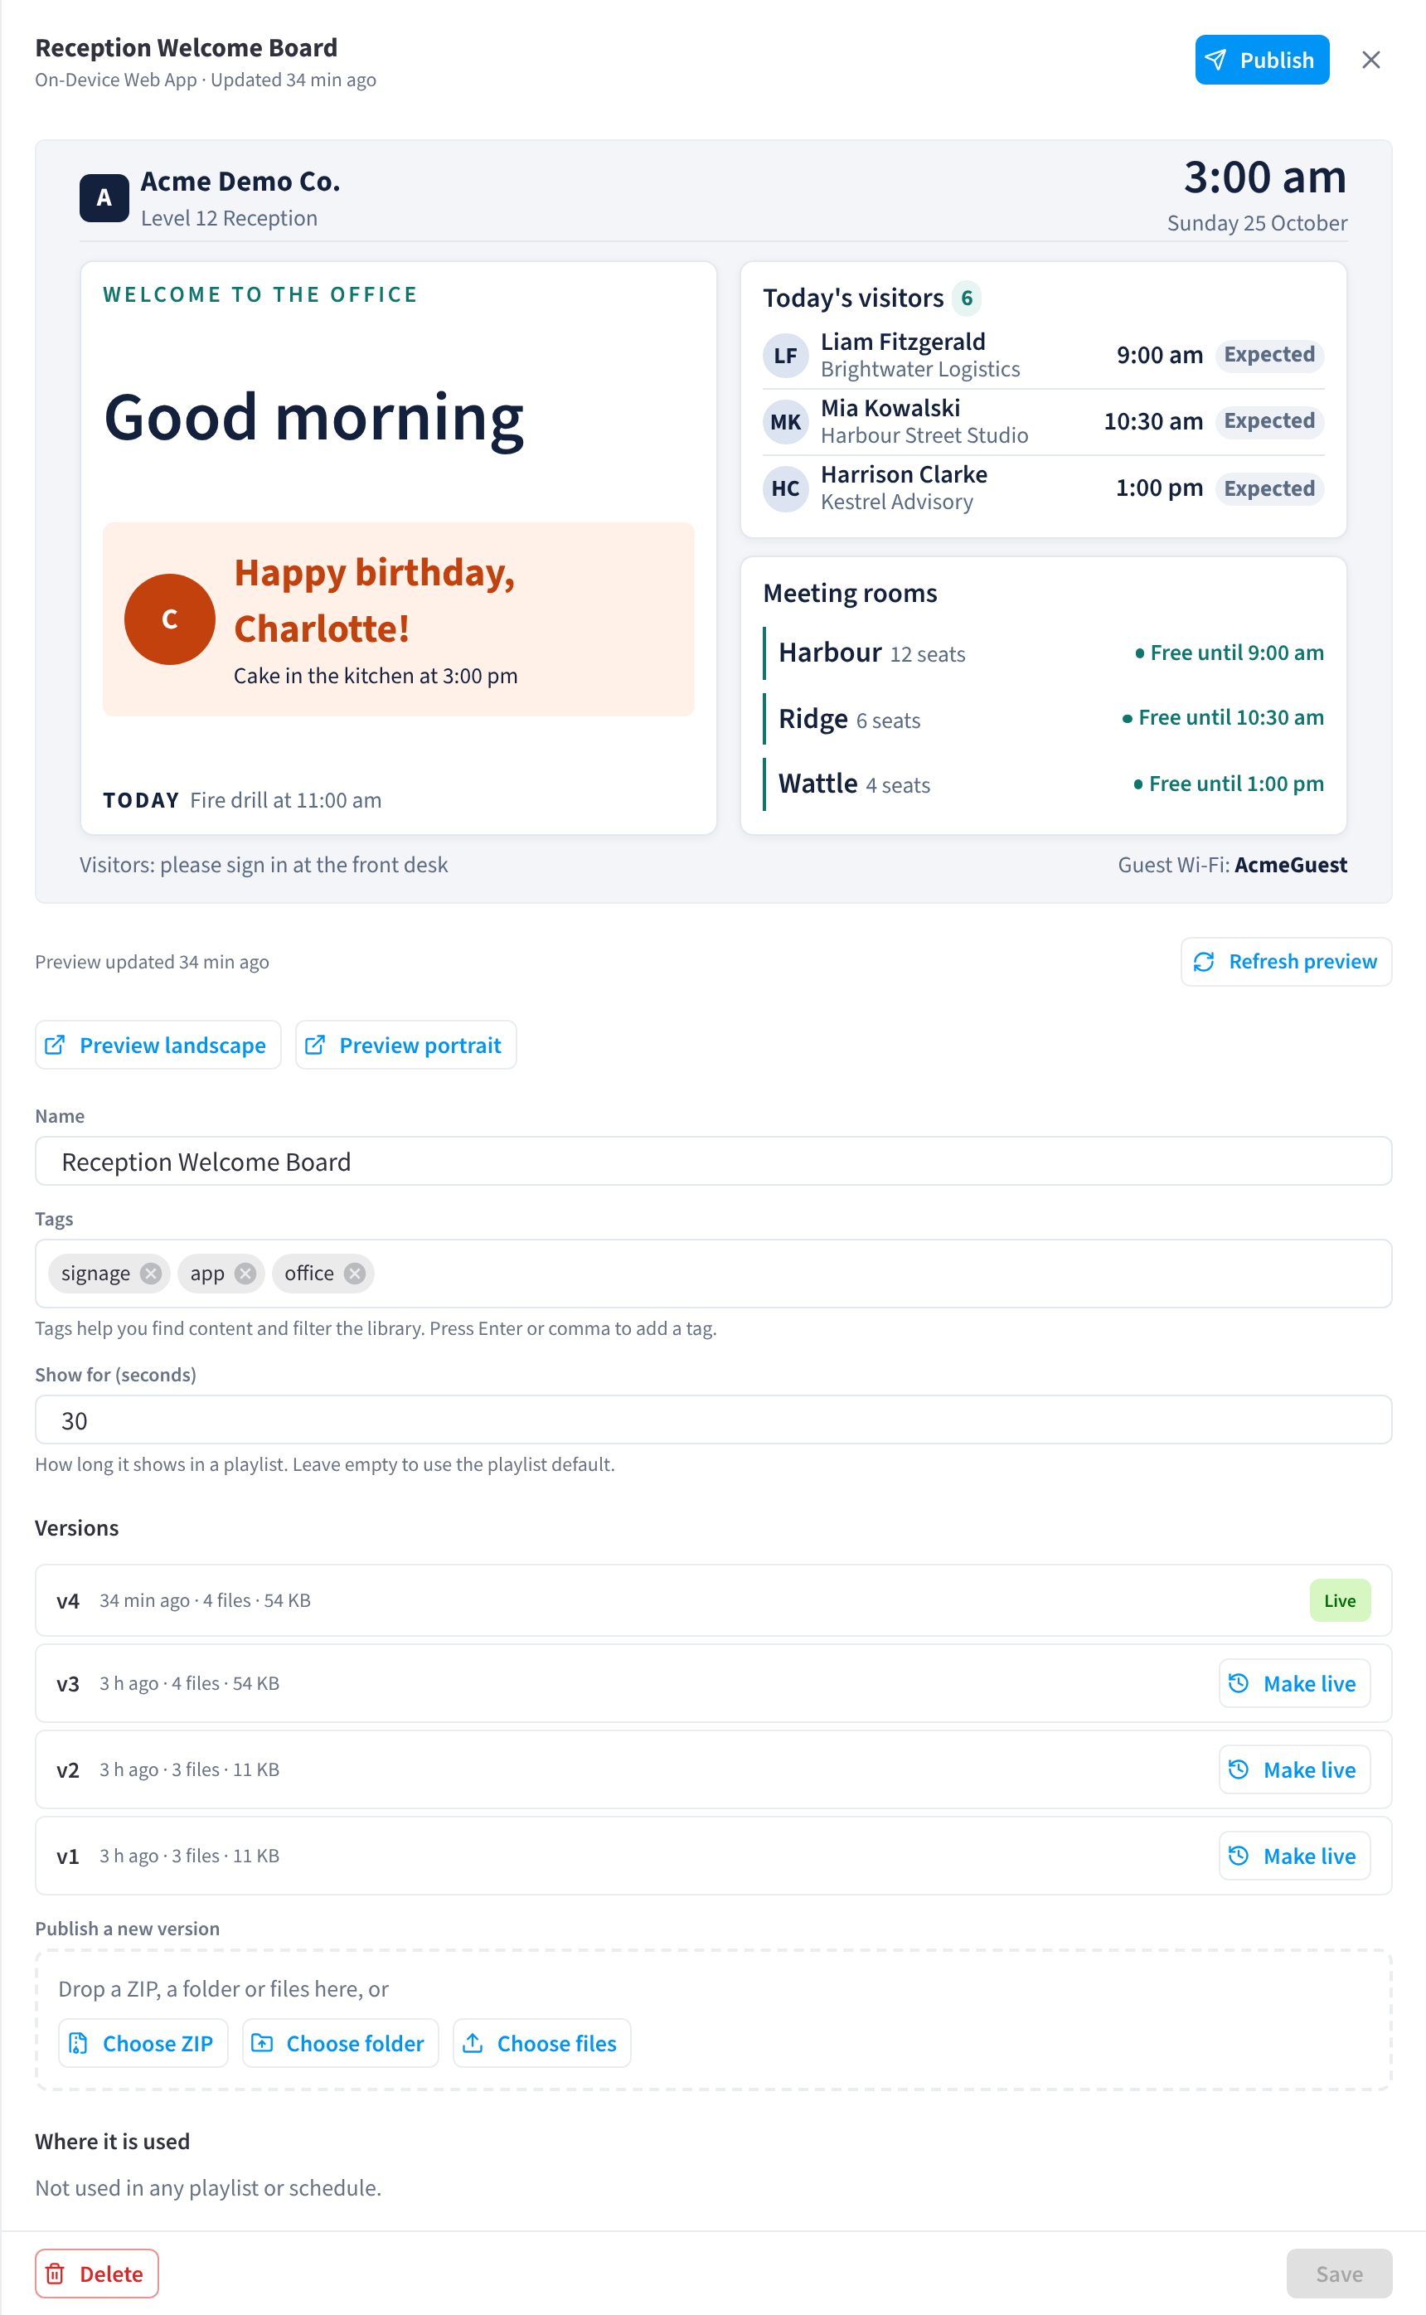Remove the office tag

355,1273
